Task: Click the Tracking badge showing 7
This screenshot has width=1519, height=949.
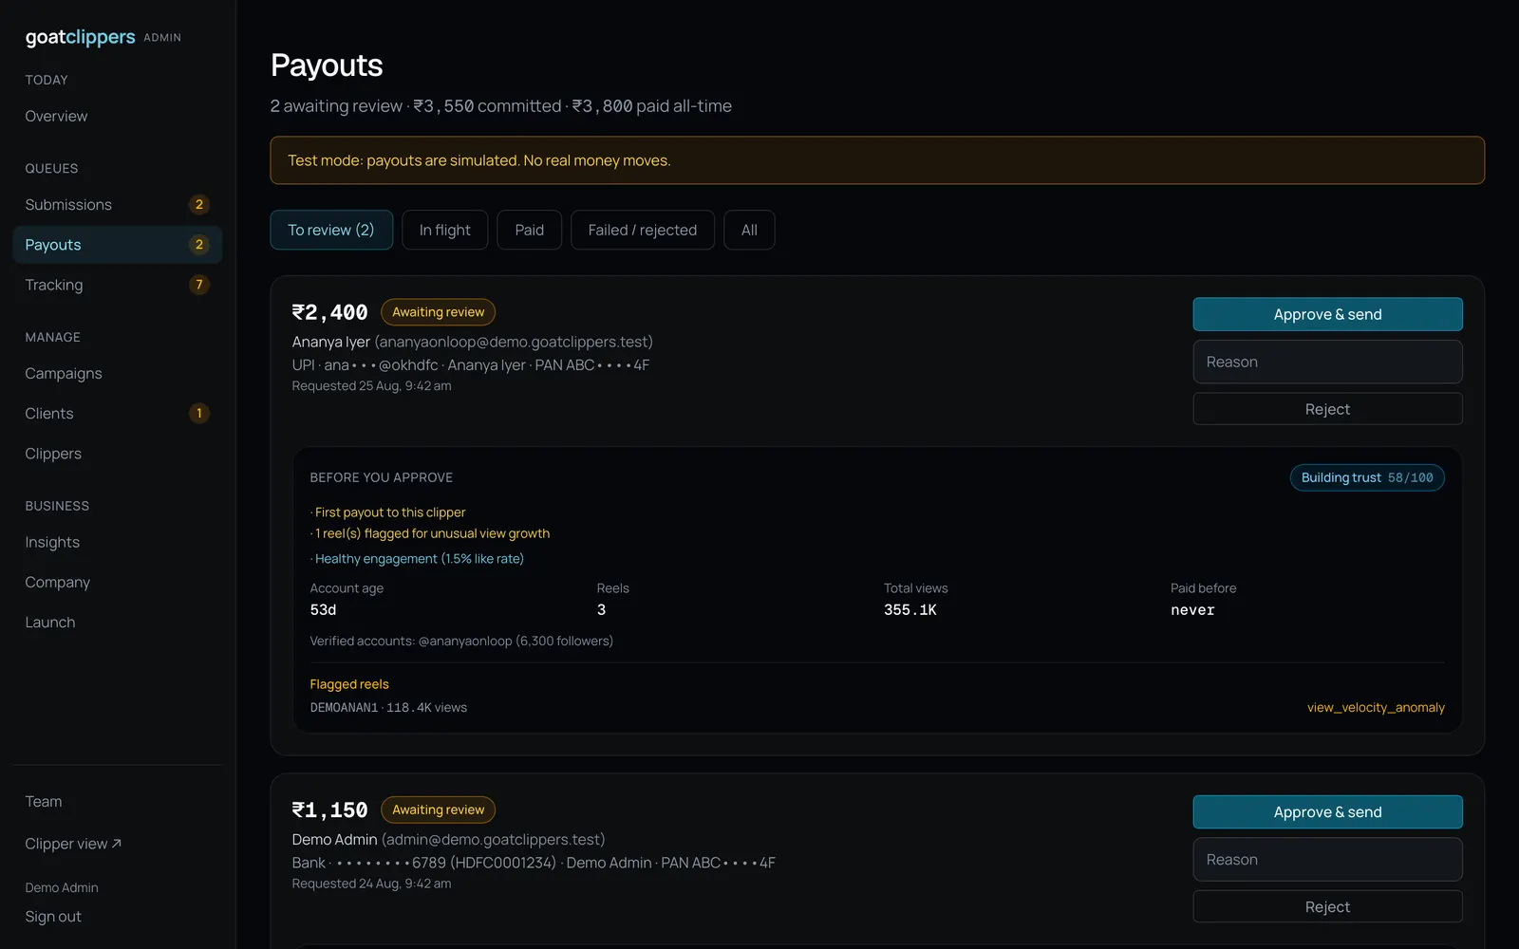Action: [199, 285]
